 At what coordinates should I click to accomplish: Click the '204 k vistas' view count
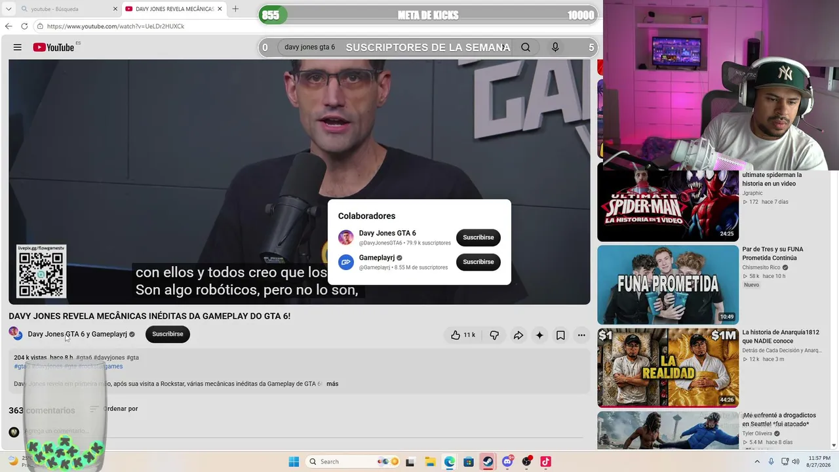(30, 357)
